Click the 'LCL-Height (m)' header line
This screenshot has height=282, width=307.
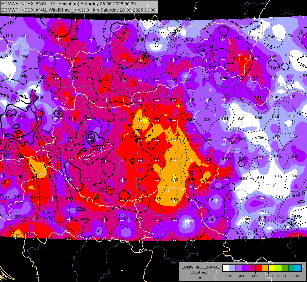pos(68,4)
